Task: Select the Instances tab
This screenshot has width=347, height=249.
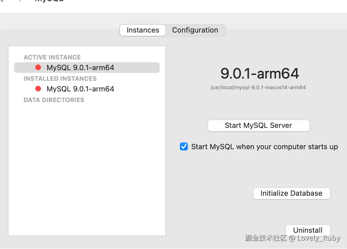Action: tap(143, 30)
